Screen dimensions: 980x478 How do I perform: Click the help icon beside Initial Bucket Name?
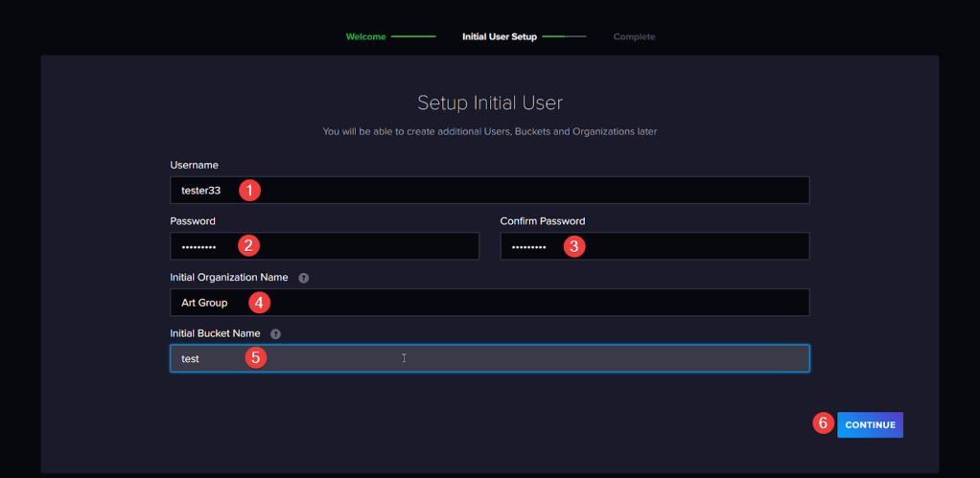click(x=275, y=334)
